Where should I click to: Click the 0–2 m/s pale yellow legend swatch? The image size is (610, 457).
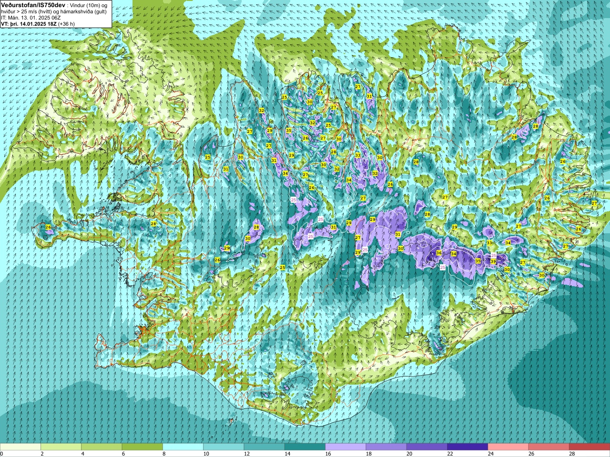coord(20,447)
